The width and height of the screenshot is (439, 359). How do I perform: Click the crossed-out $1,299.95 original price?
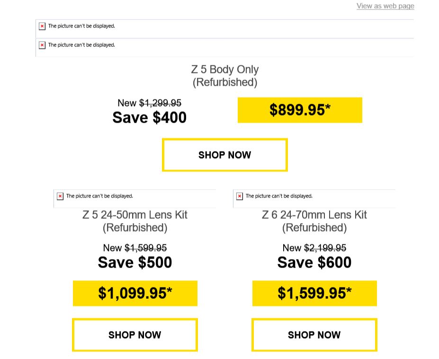[x=161, y=103]
